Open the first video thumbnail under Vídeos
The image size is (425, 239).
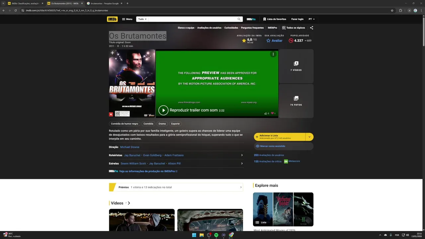[x=142, y=220]
